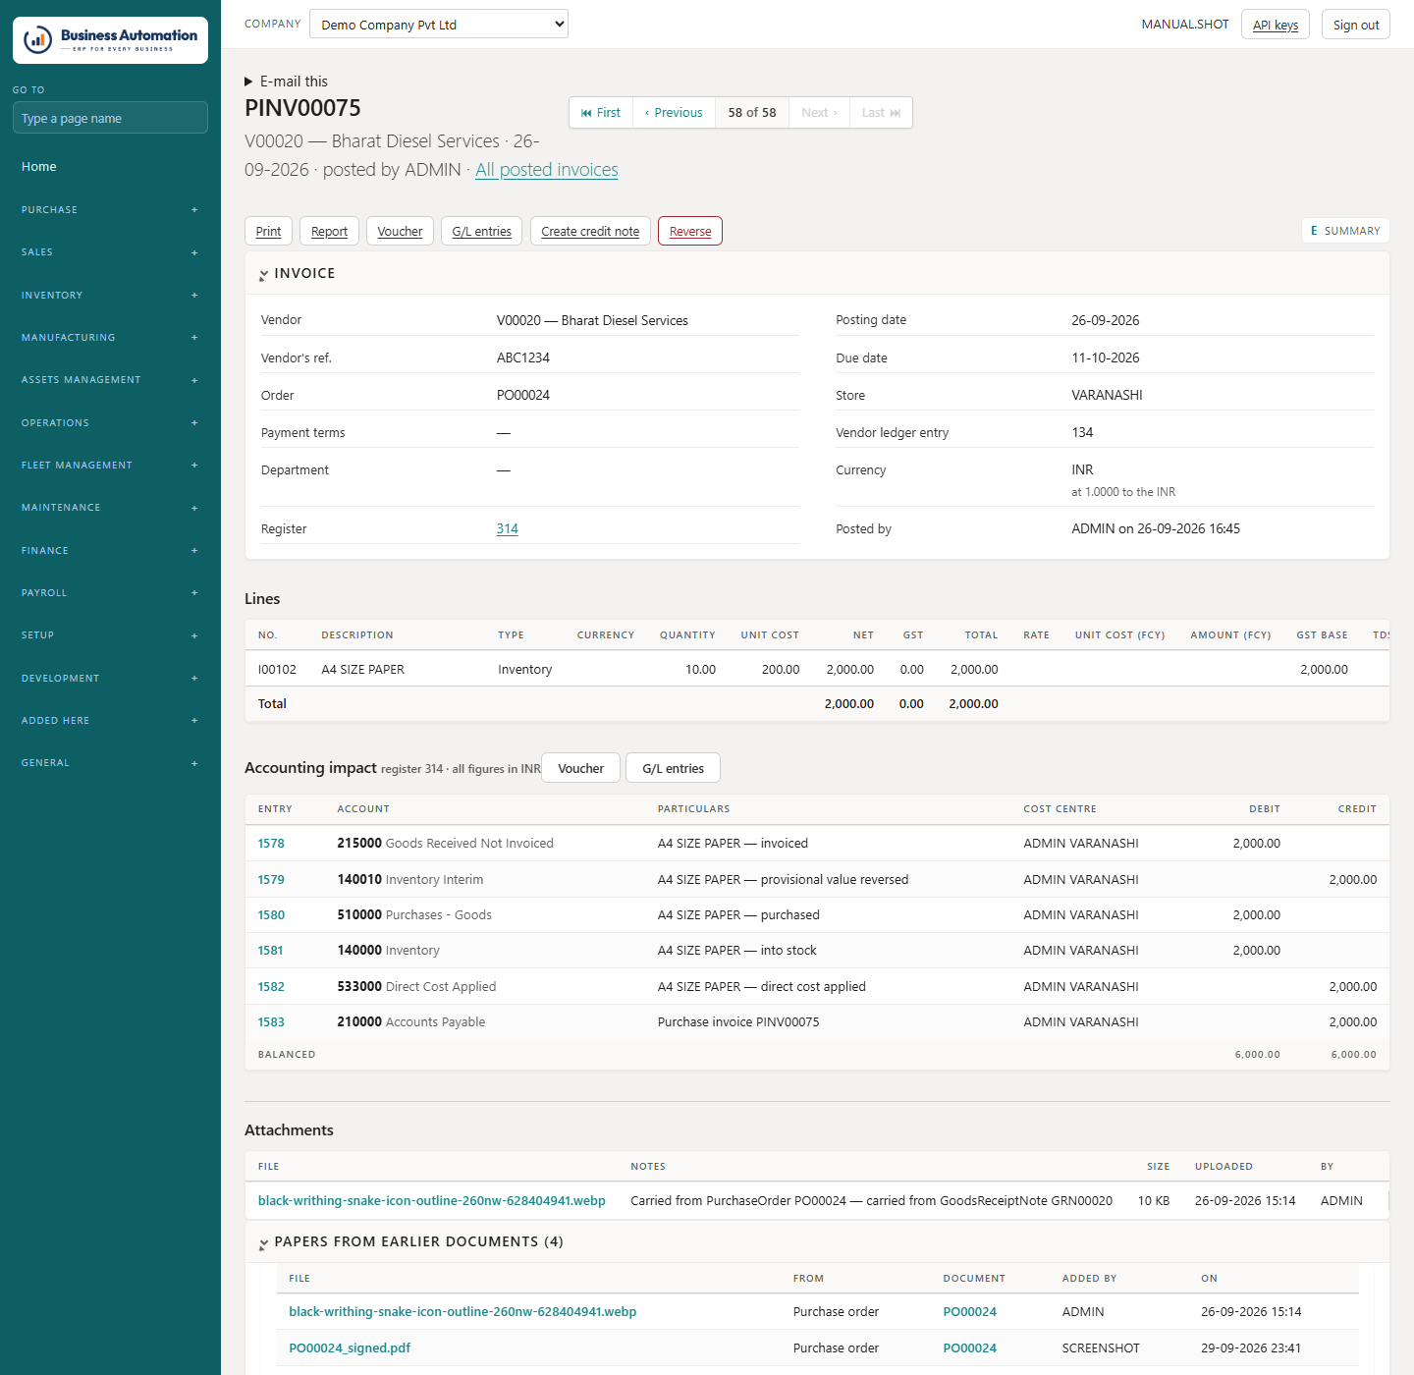Expand Manufacturing sidebar plus icon

(194, 338)
